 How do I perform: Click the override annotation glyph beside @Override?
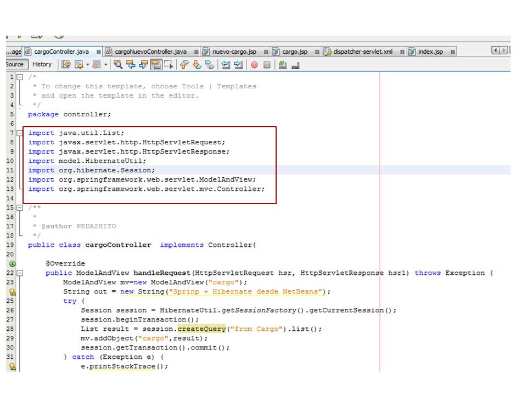pos(12,264)
